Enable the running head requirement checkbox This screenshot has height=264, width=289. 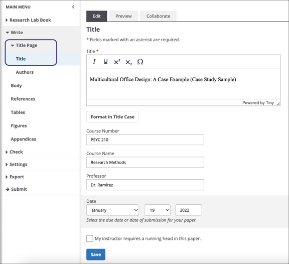(x=90, y=238)
